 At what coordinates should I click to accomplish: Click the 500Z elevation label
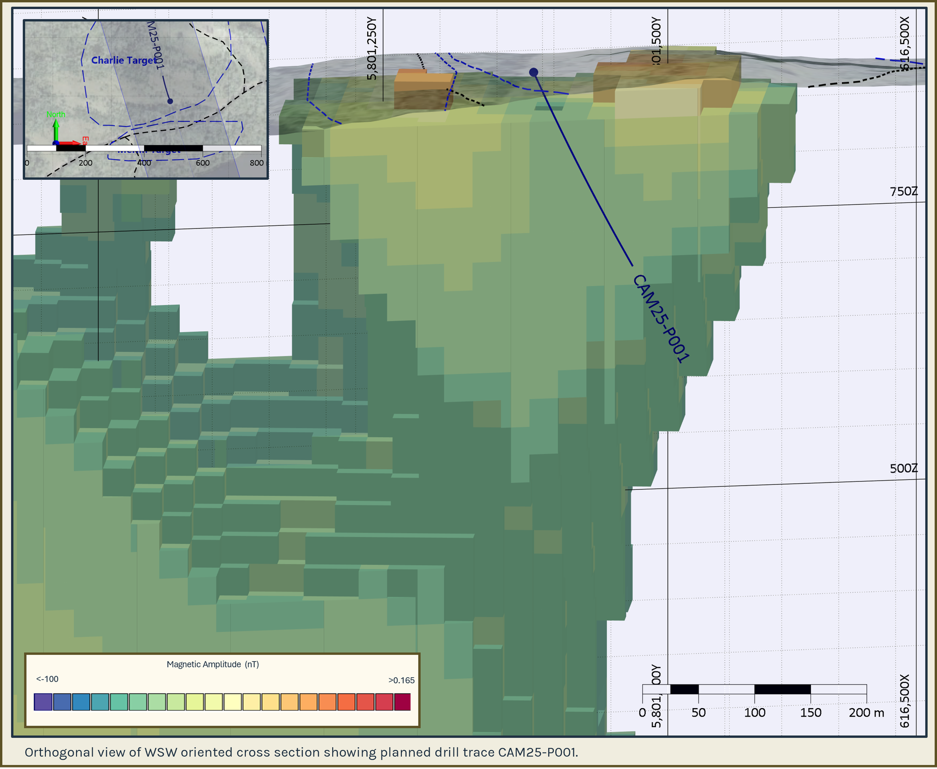coord(903,468)
